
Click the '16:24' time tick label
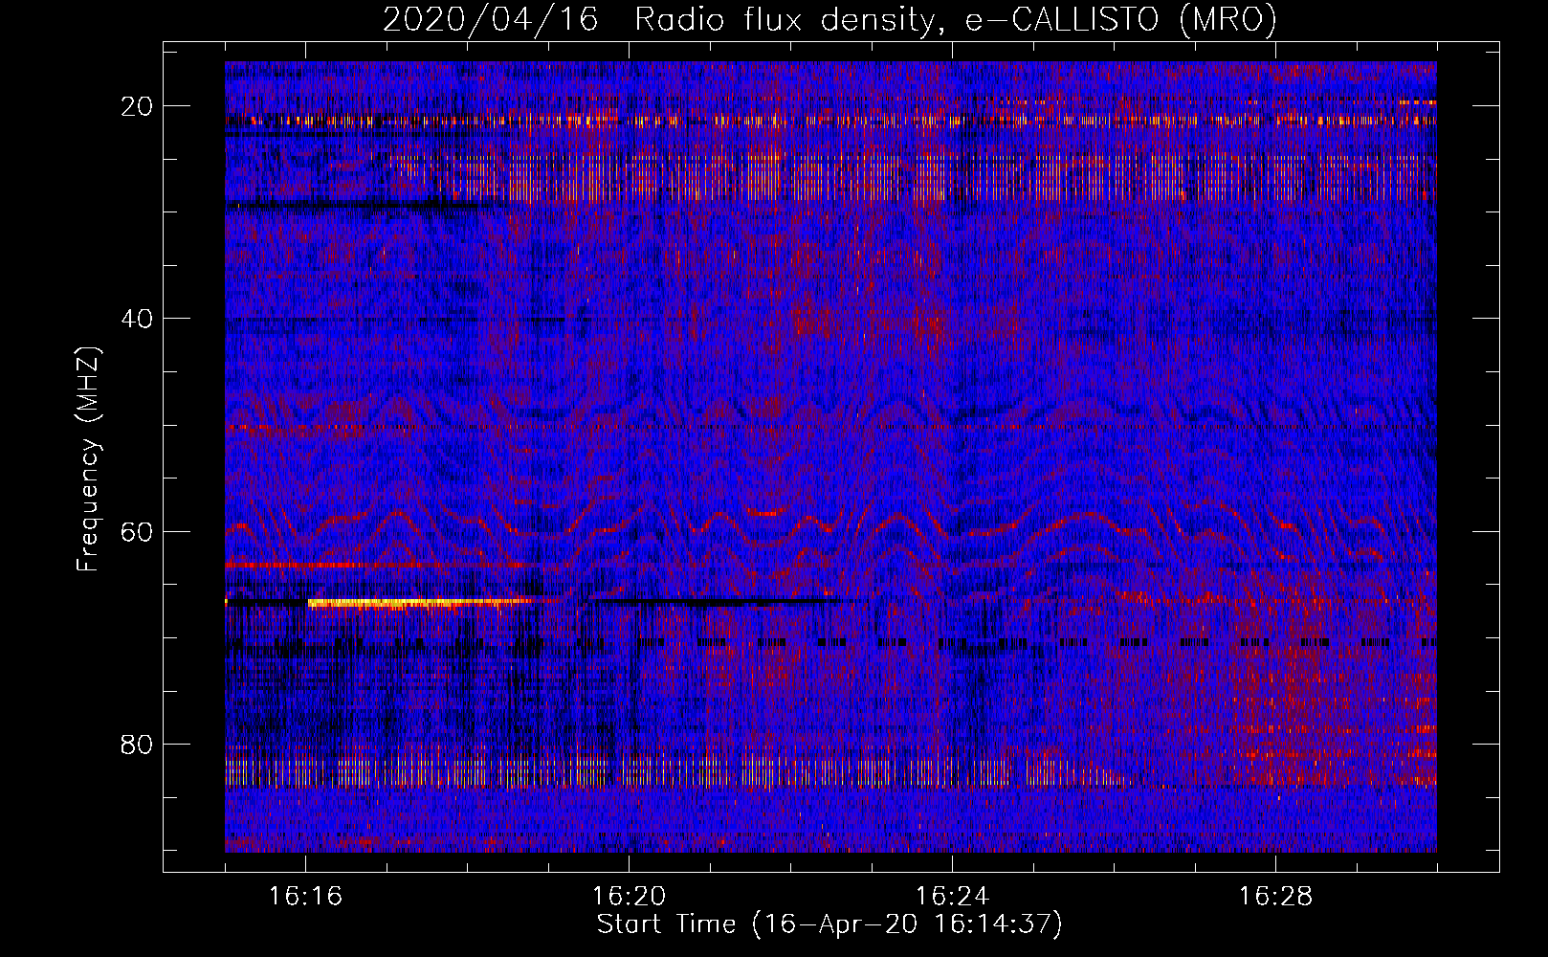952,897
